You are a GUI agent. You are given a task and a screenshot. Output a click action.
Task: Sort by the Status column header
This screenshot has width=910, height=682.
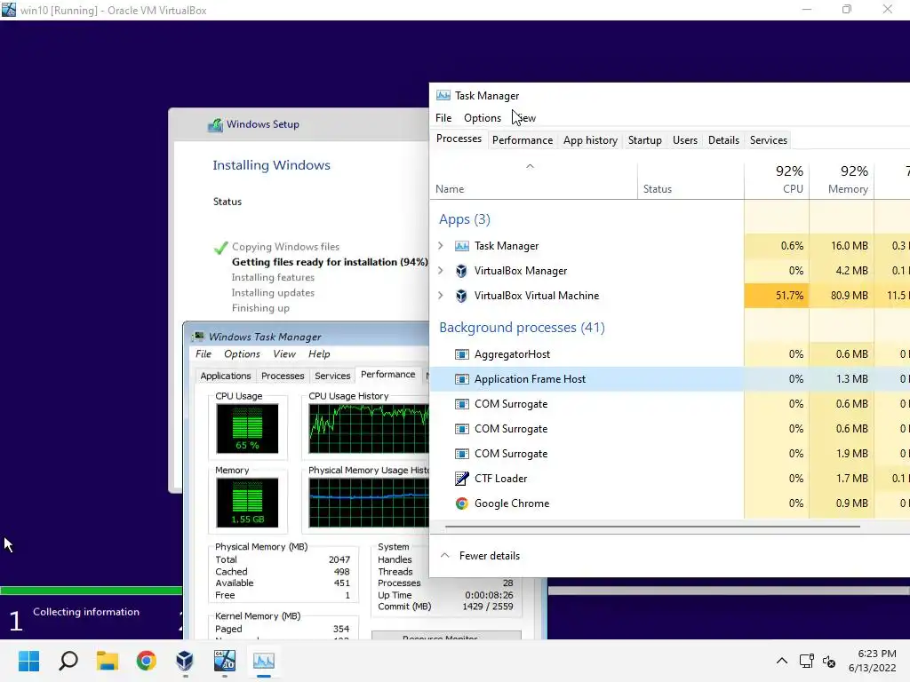tap(690, 180)
